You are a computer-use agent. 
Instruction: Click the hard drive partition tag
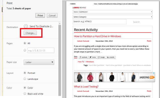114,65
